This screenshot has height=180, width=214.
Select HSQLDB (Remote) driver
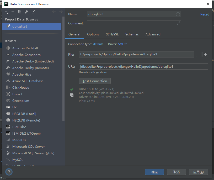[31, 120]
